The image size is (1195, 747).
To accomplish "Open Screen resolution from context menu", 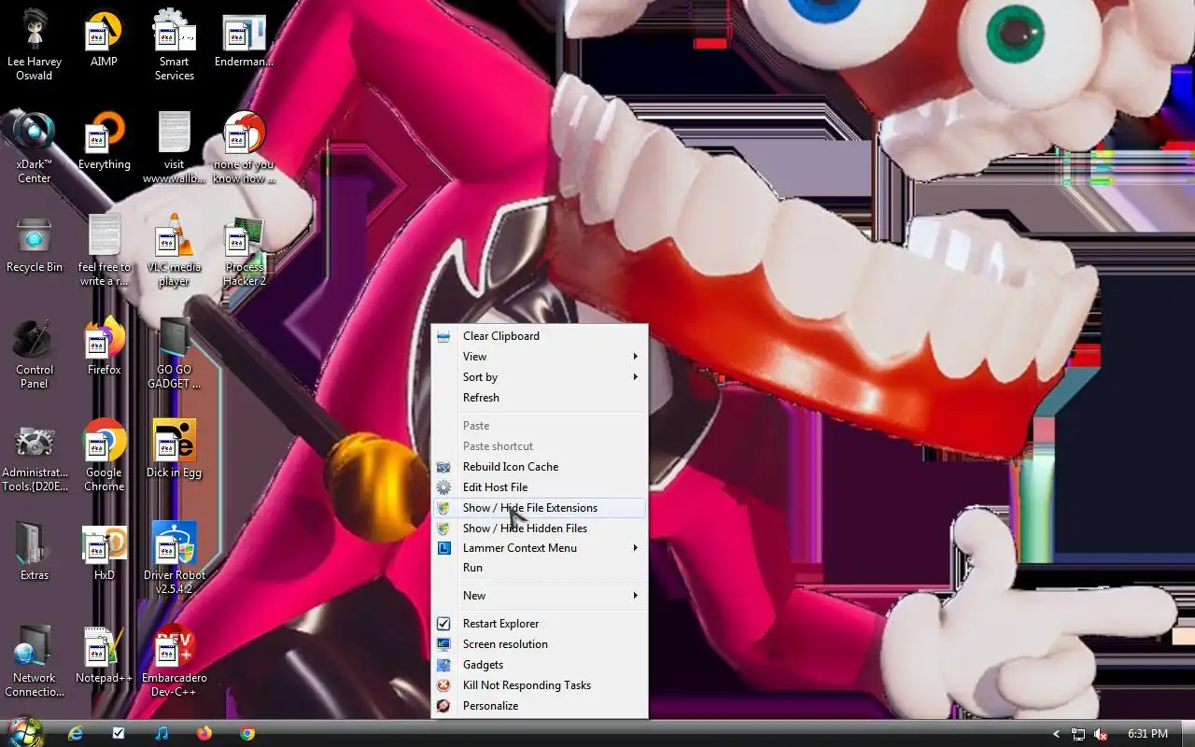I will 540,644.
